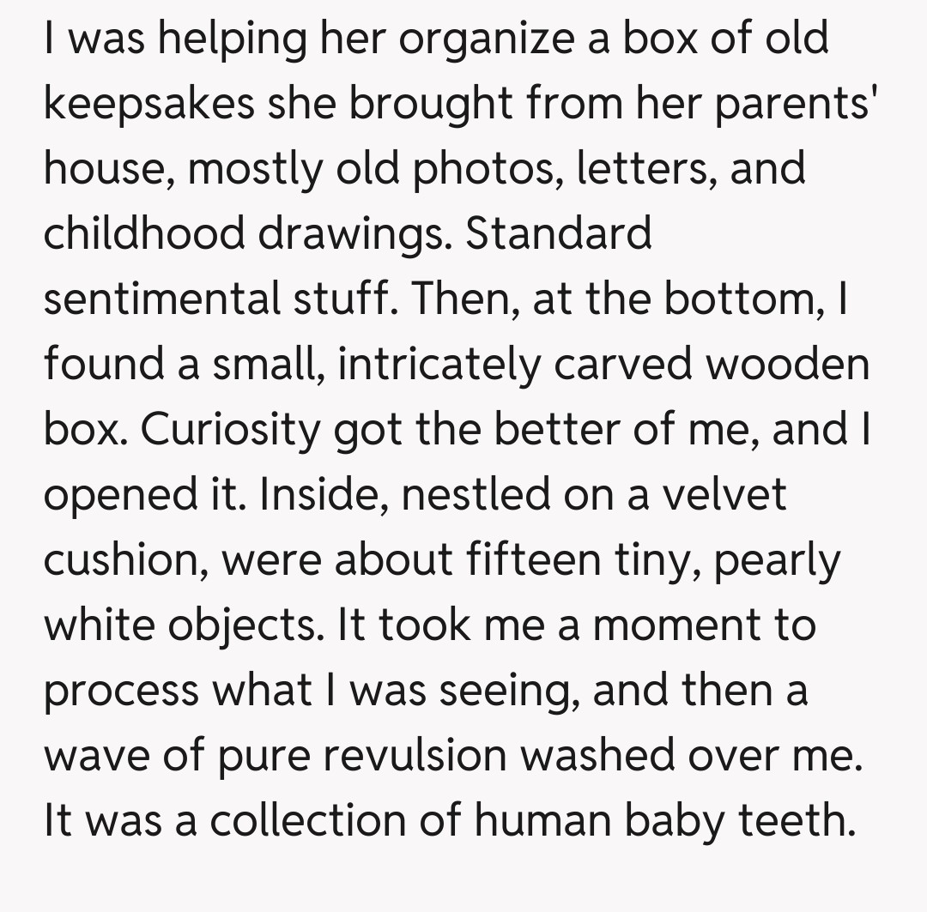The image size is (927, 912).
Task: Click the word "keepsakes"
Action: [x=148, y=106]
